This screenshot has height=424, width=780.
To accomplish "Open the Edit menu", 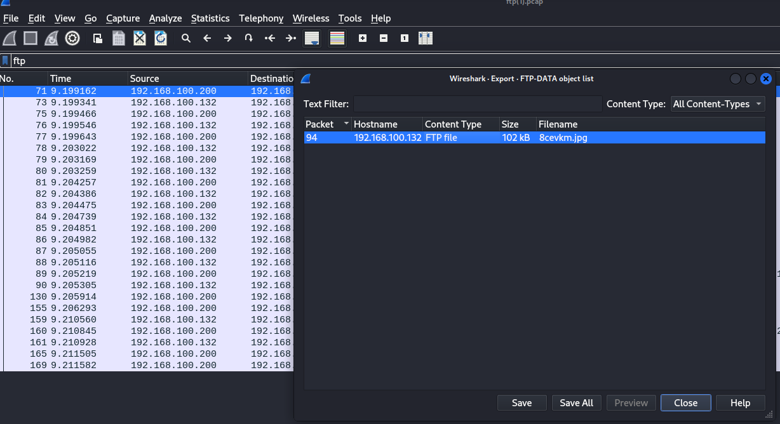I will (x=37, y=18).
